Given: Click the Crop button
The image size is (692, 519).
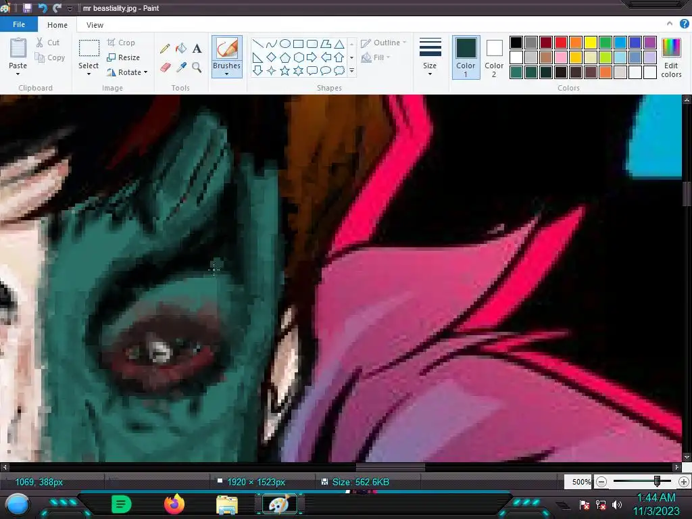Looking at the screenshot, I should pos(121,43).
